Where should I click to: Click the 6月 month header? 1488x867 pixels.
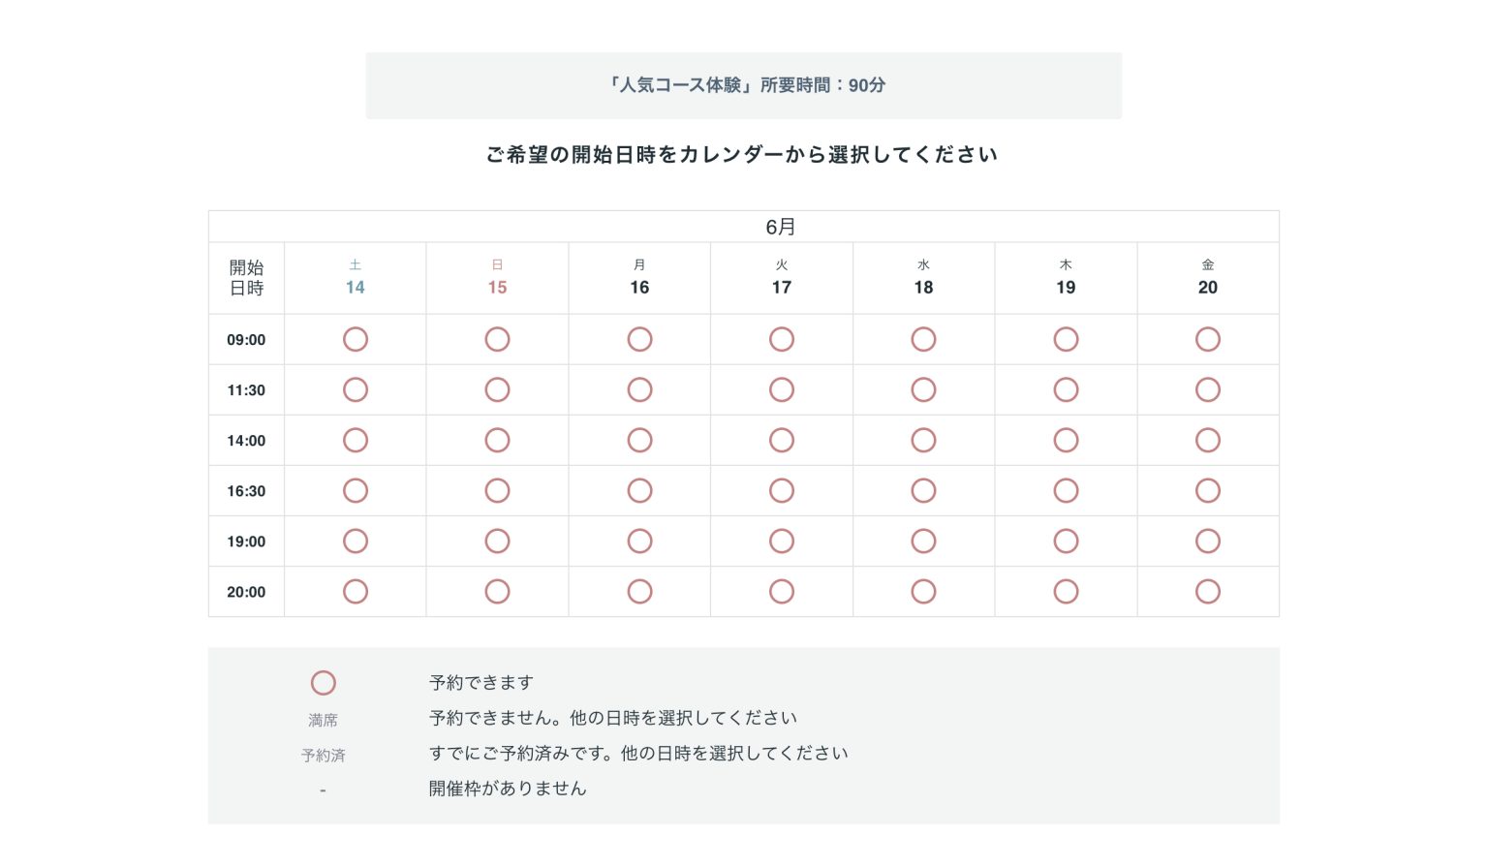pyautogui.click(x=781, y=227)
